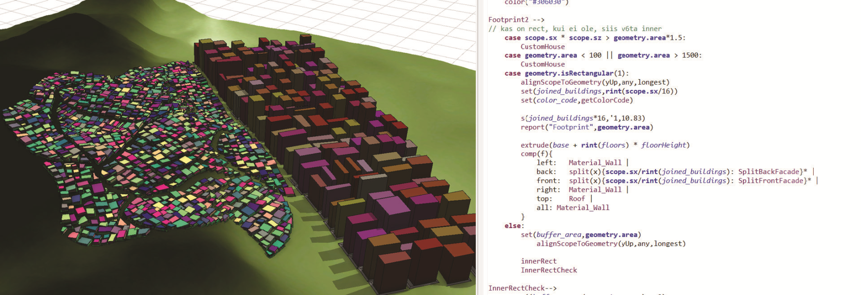Screen dimensions: 861x295
Task: Click the alignScopeToGeometry line under isRectangular
Action: (595, 82)
